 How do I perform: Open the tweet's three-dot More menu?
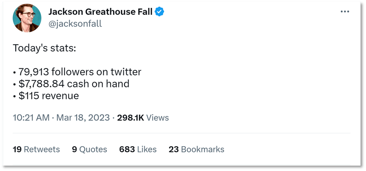coord(344,12)
